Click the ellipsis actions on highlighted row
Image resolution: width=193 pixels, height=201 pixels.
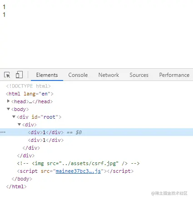[x=3, y=132]
